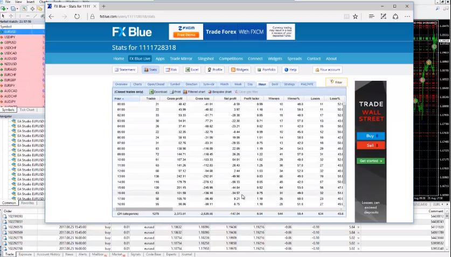451x257 pixels.
Task: Reload the FX Blue page
Action: 77,17
